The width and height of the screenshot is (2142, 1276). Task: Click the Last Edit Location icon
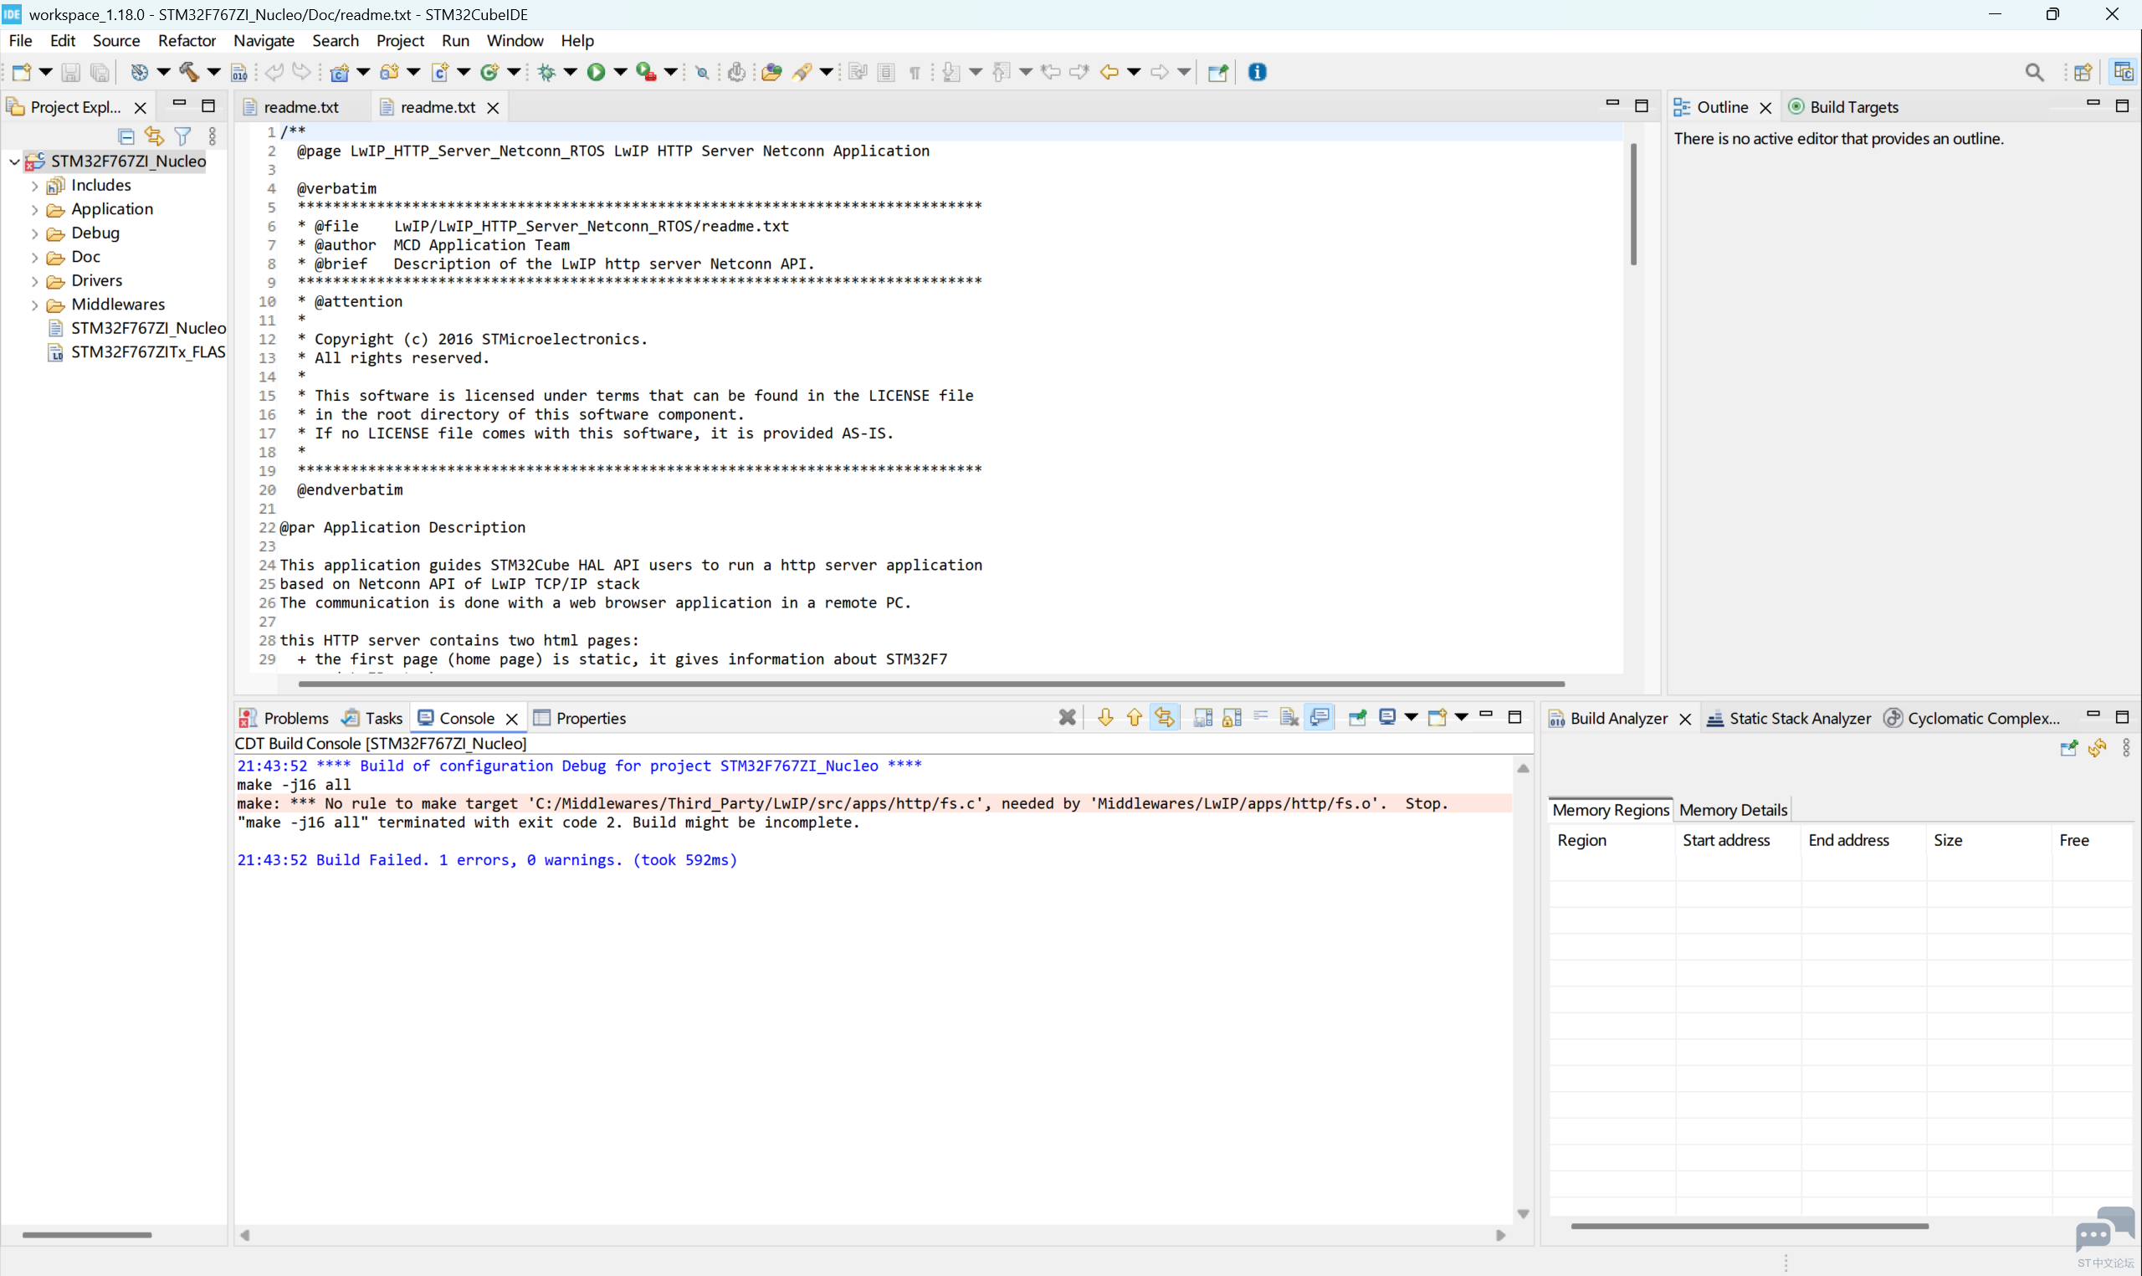click(1050, 72)
